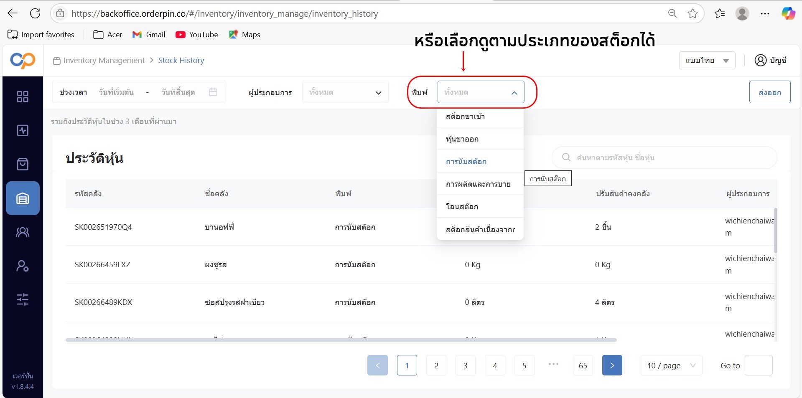The width and height of the screenshot is (802, 398).
Task: Click the ส่งออก export button
Action: coord(770,92)
